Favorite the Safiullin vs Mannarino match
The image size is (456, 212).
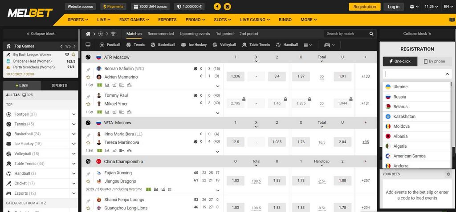pos(88,77)
